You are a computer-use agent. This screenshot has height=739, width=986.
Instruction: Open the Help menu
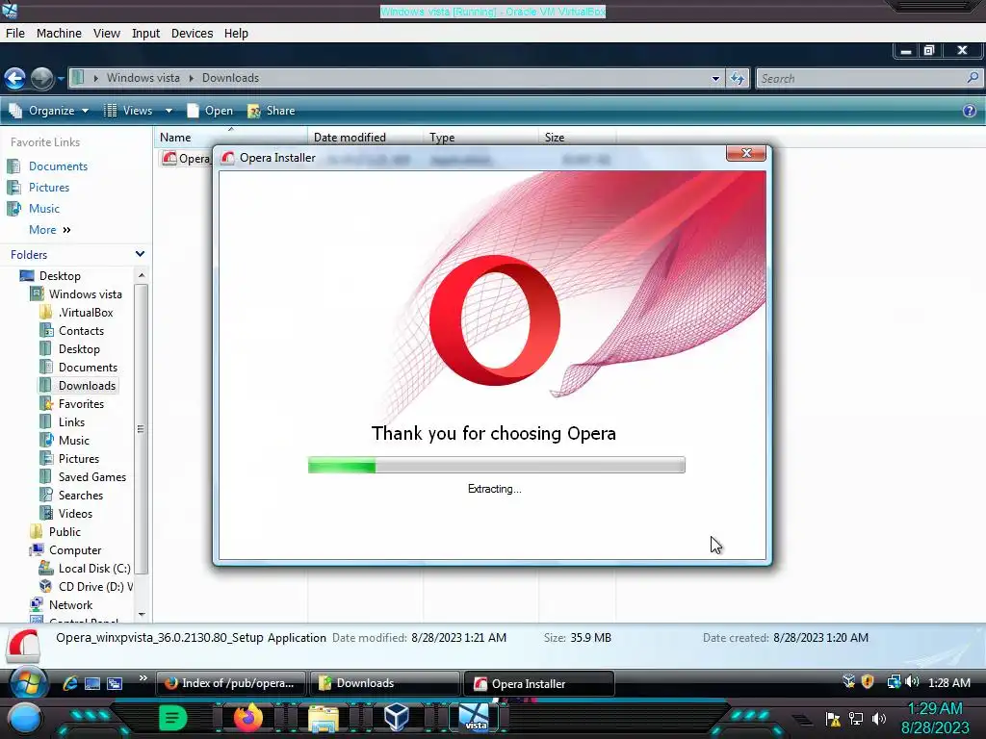[236, 34]
